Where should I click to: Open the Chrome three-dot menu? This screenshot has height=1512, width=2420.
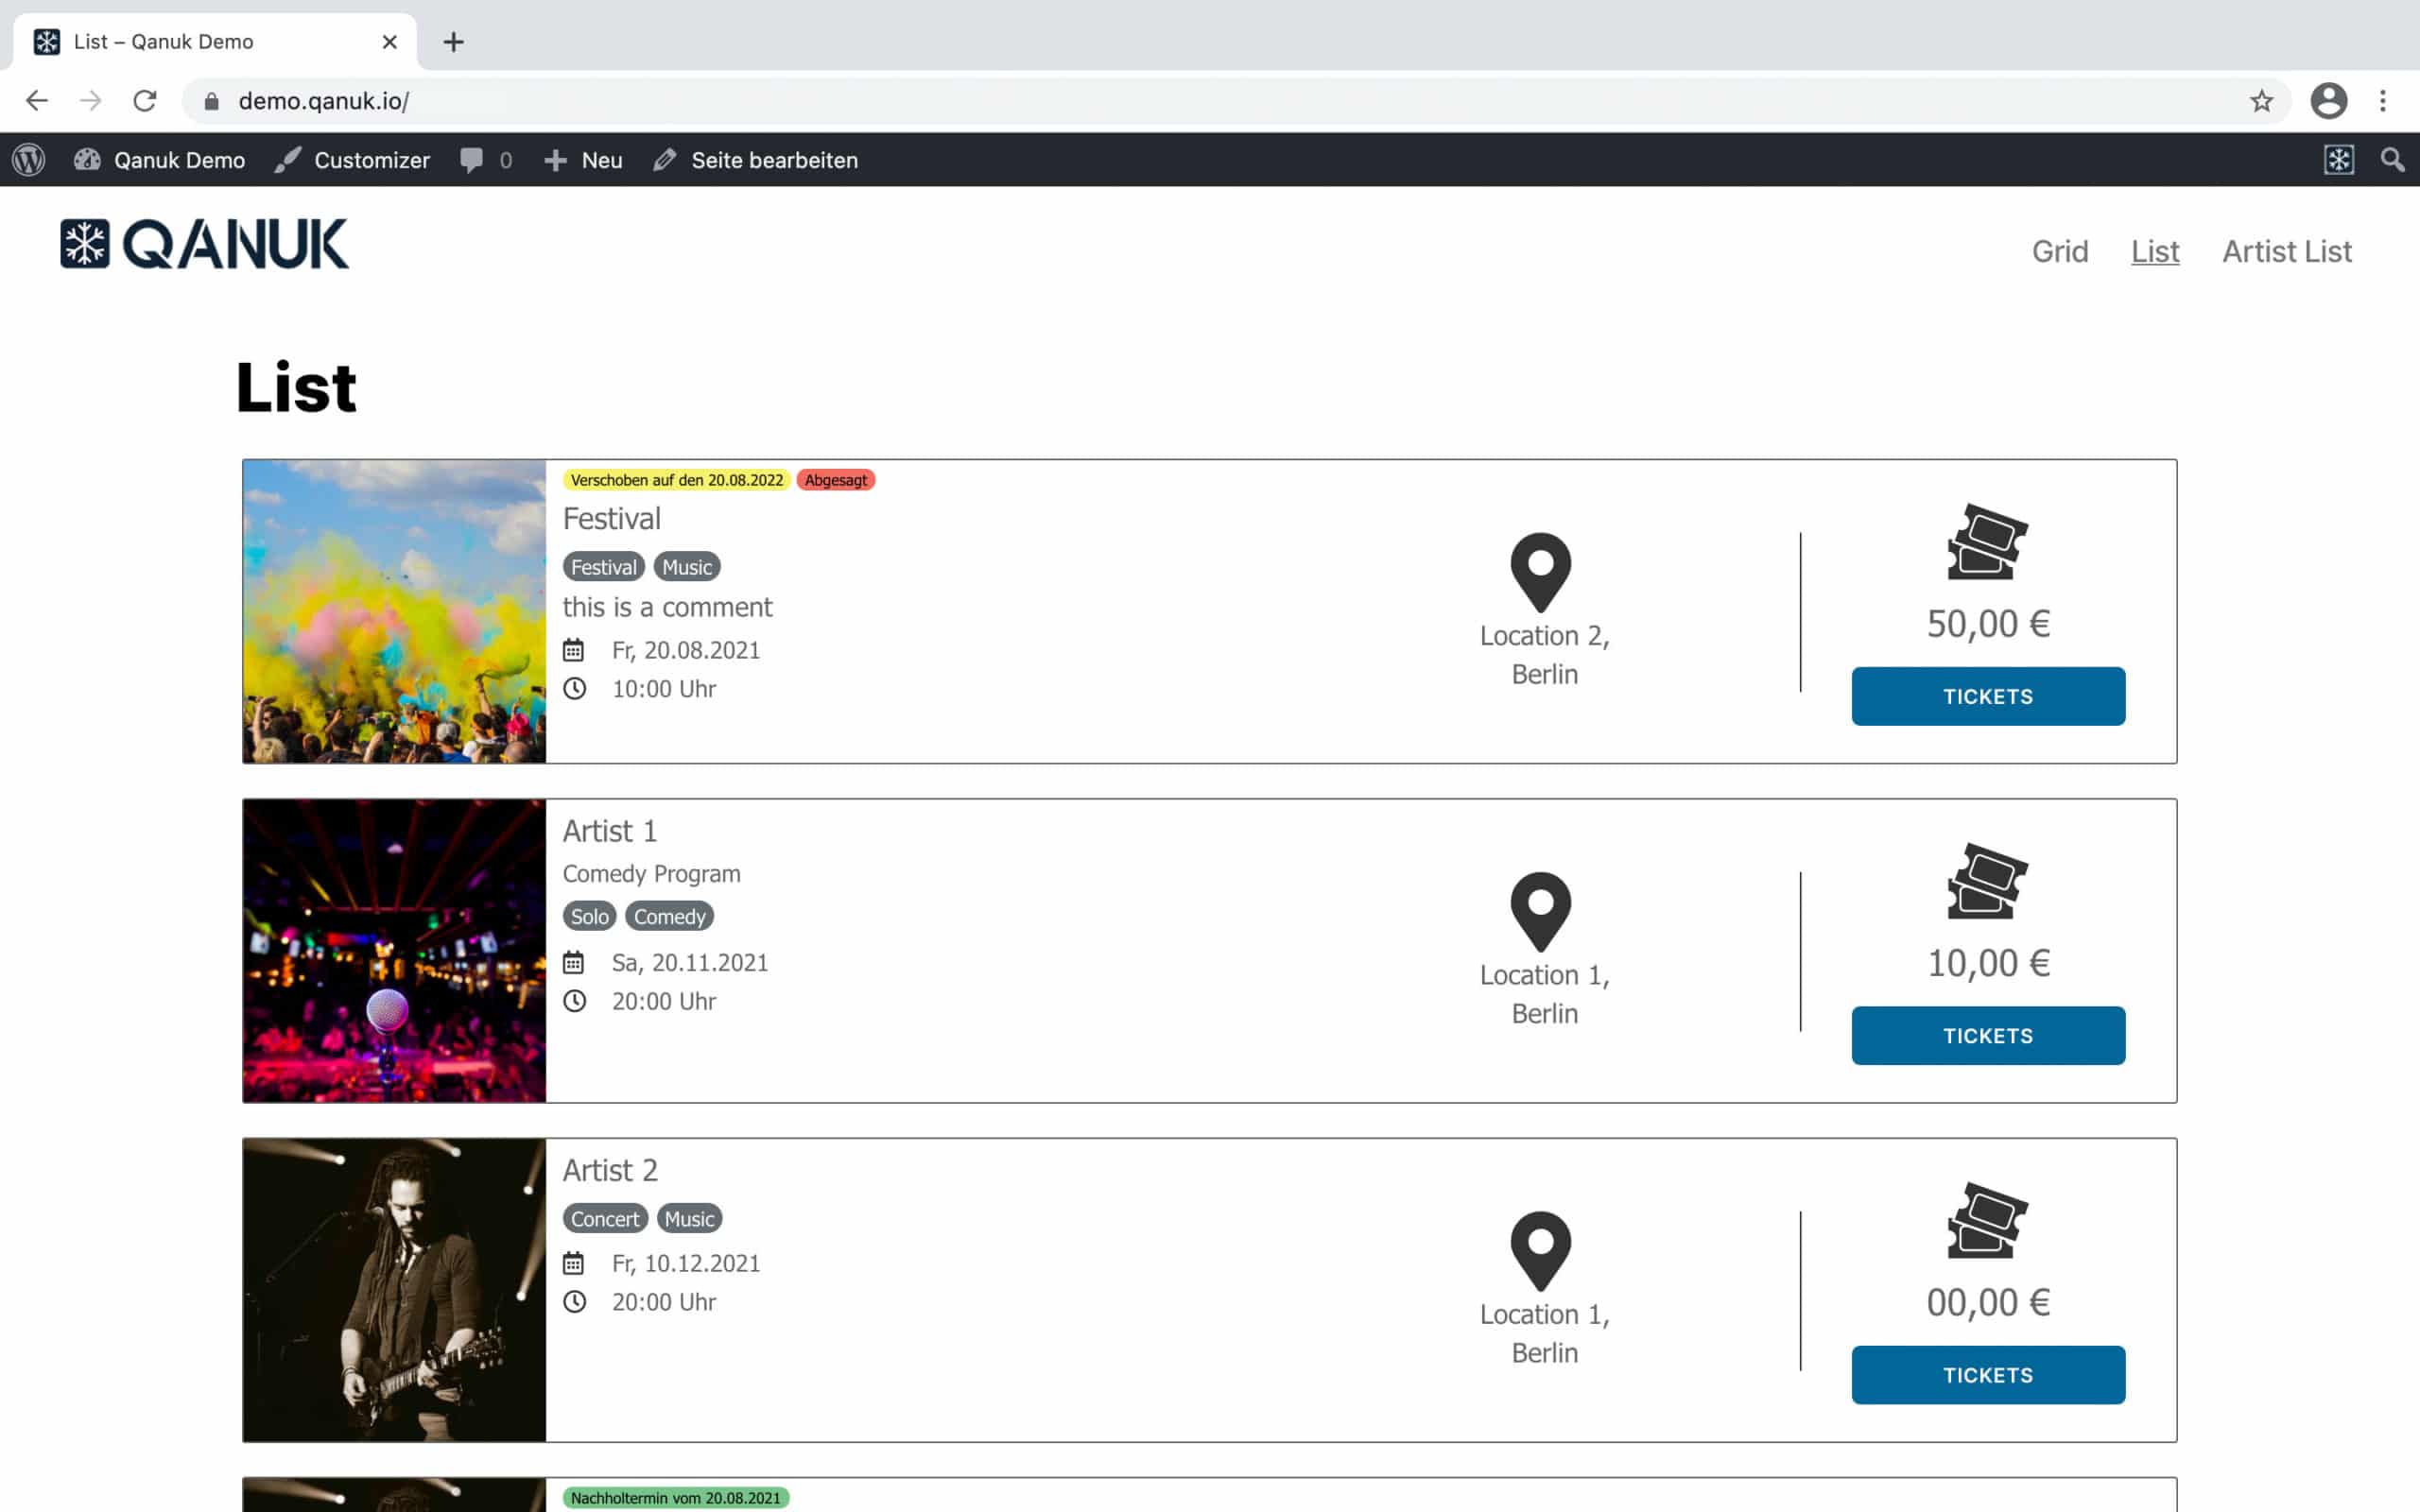(x=2383, y=101)
